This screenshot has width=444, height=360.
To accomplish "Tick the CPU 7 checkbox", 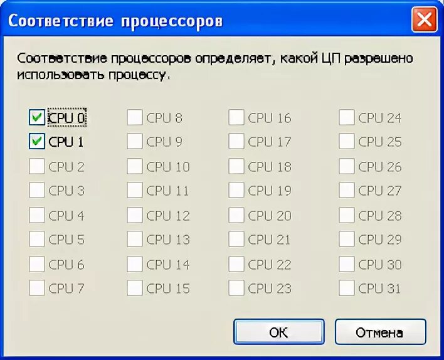I will (37, 289).
